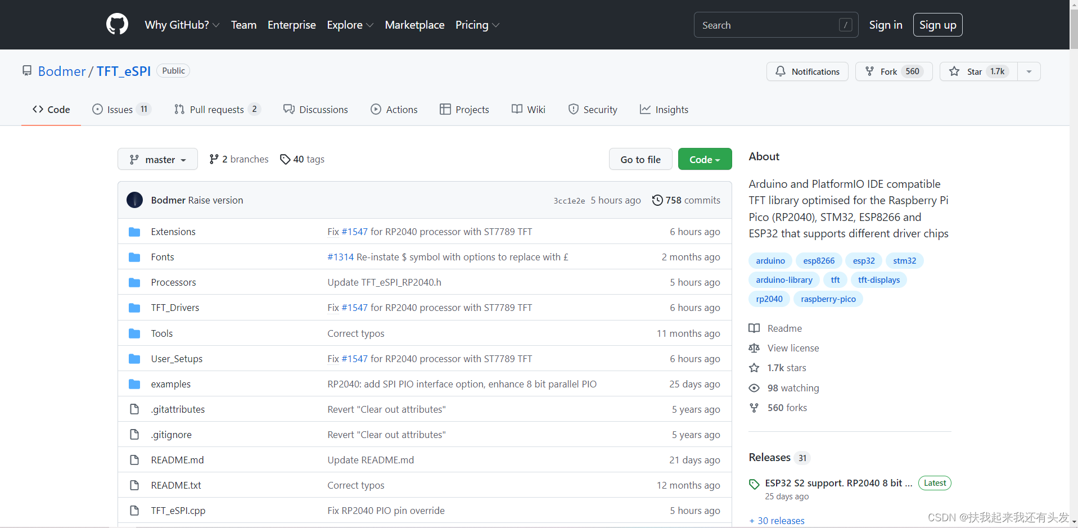Click the arduino topic tag
The height and width of the screenshot is (528, 1078).
click(x=770, y=260)
